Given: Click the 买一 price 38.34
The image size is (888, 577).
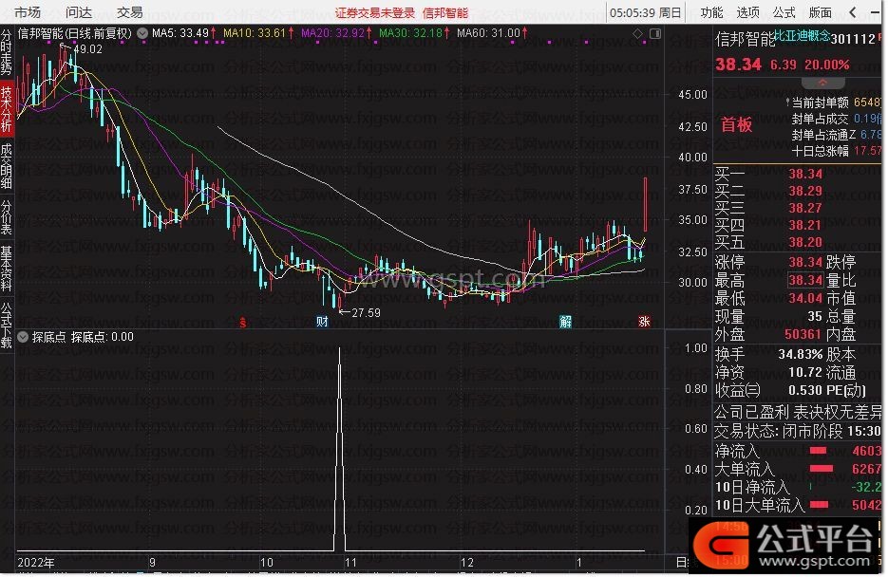Looking at the screenshot, I should coord(805,174).
